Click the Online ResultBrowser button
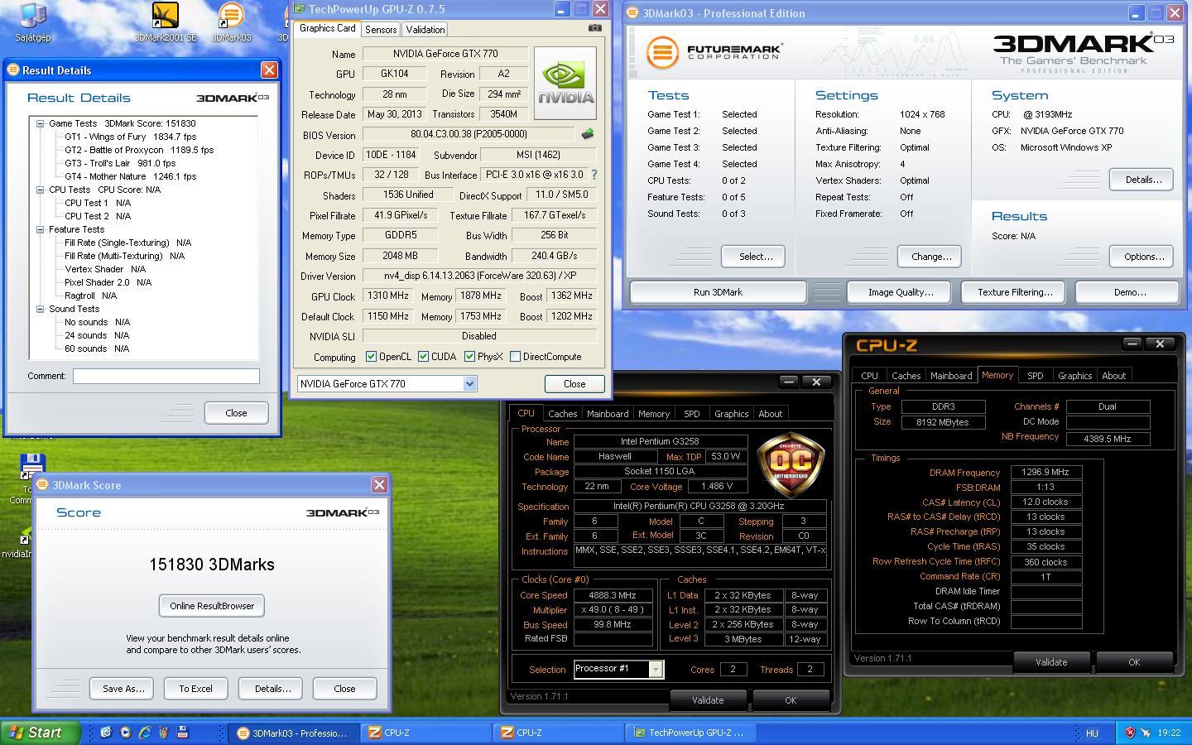 pos(212,606)
